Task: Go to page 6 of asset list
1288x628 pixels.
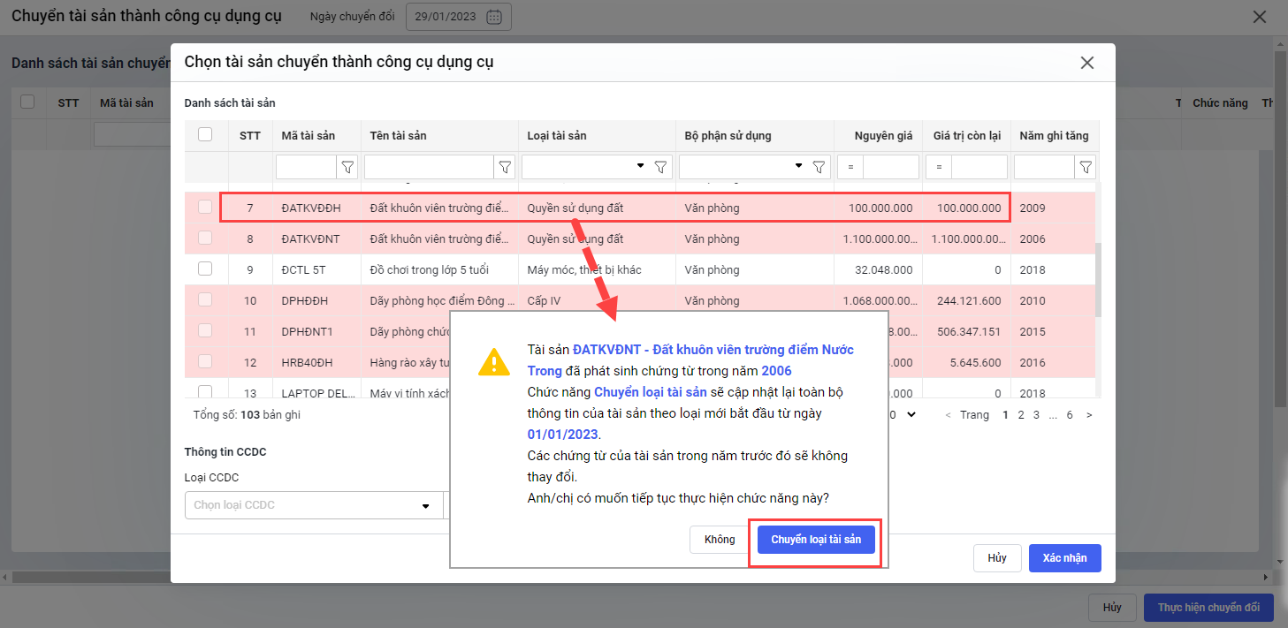Action: (1070, 414)
